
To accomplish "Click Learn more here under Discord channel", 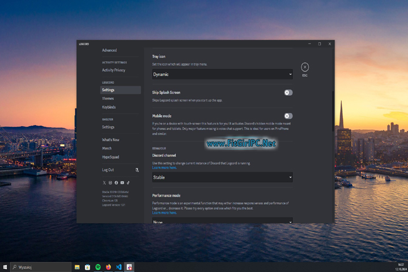I will pos(164,168).
